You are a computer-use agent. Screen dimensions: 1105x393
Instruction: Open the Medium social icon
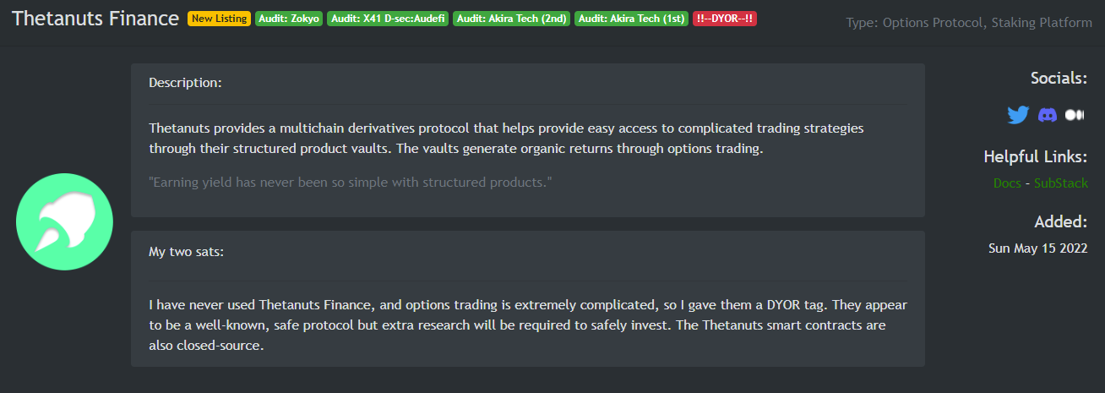1075,115
